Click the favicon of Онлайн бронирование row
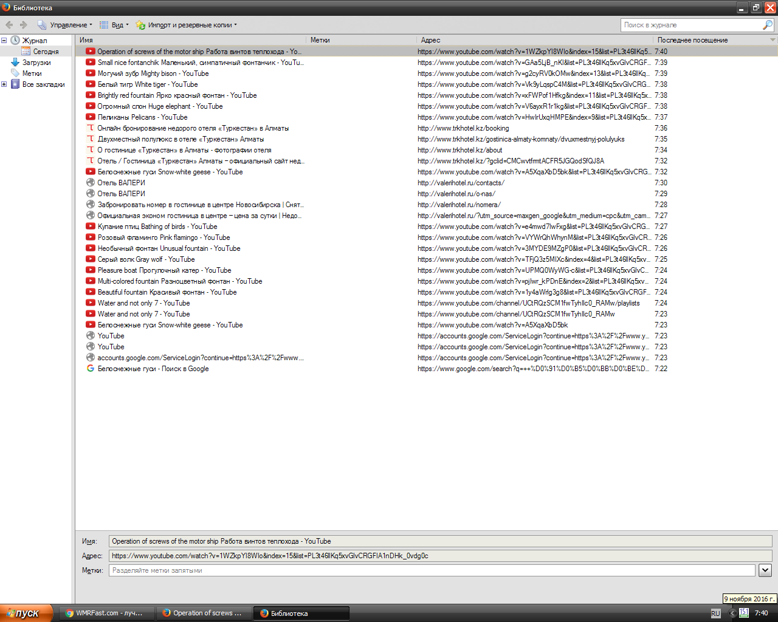This screenshot has height=622, width=778. 91,128
